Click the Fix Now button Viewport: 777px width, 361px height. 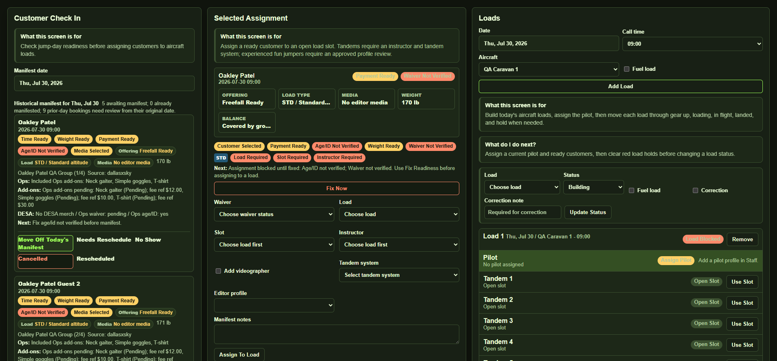(337, 188)
